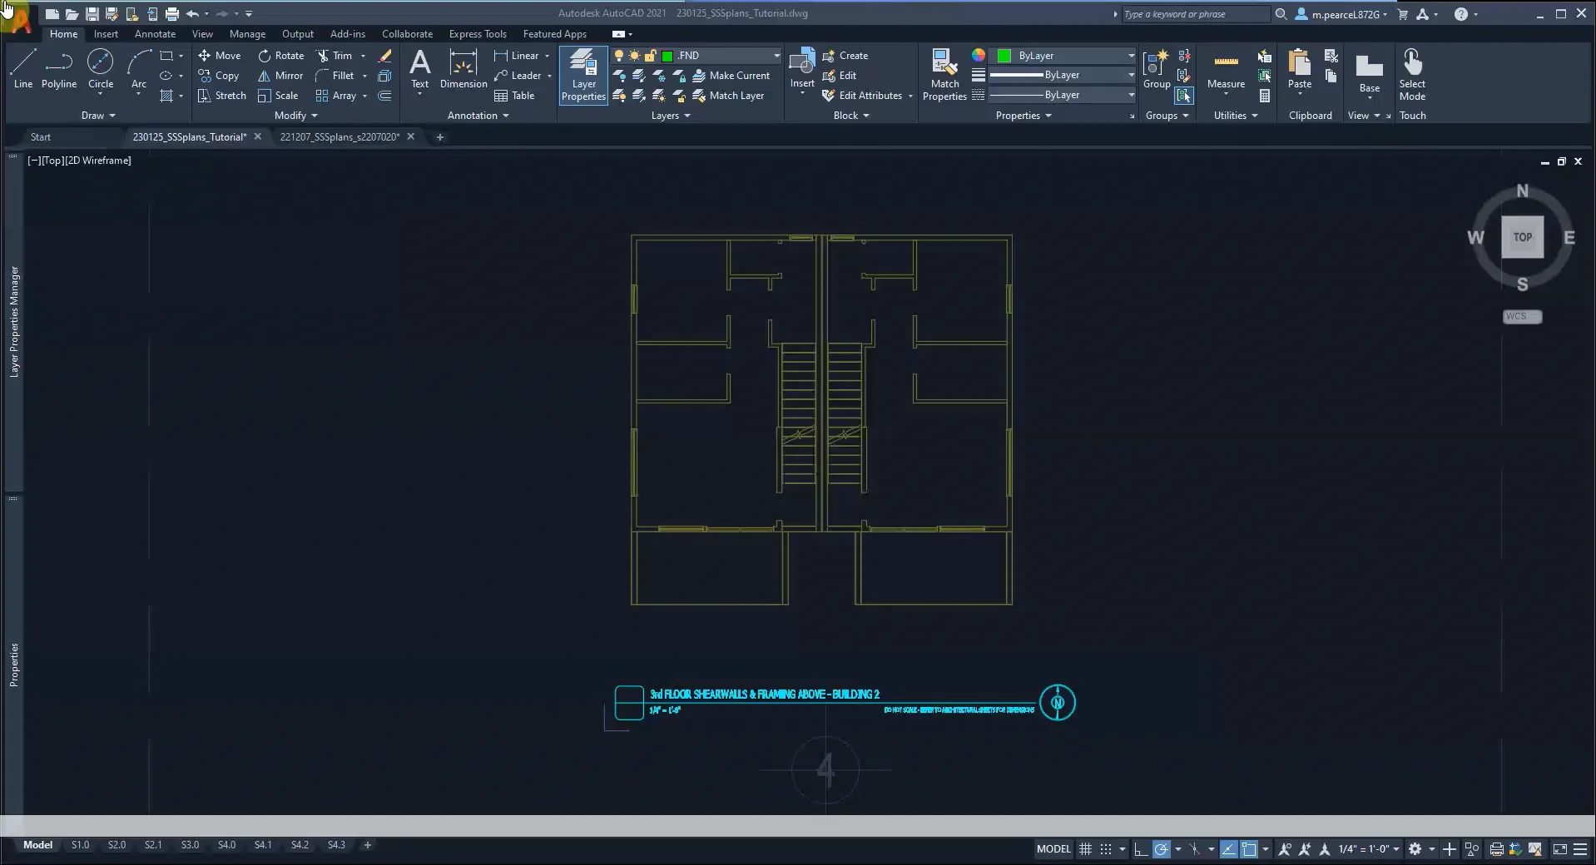Image resolution: width=1596 pixels, height=865 pixels.
Task: Switch to the Annotate ribbon tab
Action: tap(155, 34)
